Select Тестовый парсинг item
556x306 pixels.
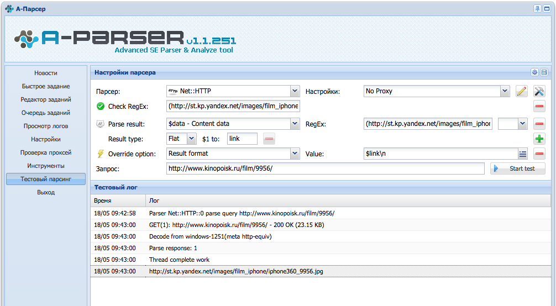46,179
